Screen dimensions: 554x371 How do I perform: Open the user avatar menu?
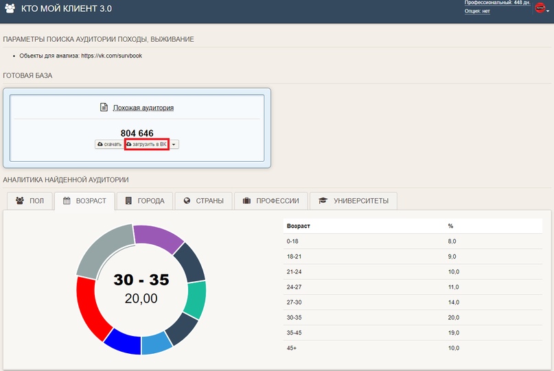(540, 8)
